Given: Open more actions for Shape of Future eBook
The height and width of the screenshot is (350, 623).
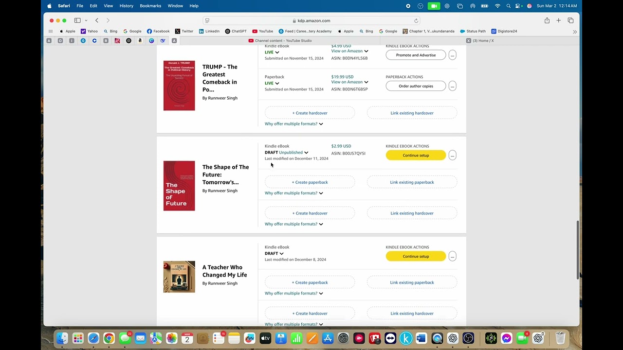Looking at the screenshot, I should click(452, 155).
